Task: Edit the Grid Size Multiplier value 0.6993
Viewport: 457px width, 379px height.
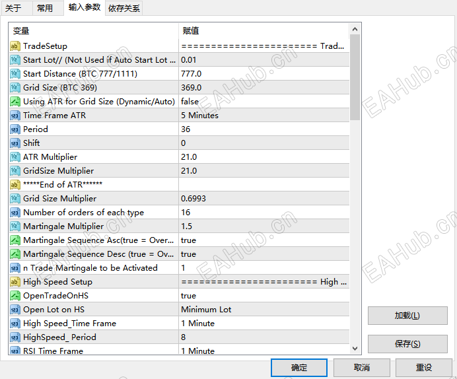Action: 264,199
